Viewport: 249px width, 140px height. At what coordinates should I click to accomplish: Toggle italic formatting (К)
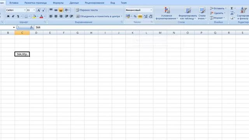pyautogui.click(x=13, y=16)
